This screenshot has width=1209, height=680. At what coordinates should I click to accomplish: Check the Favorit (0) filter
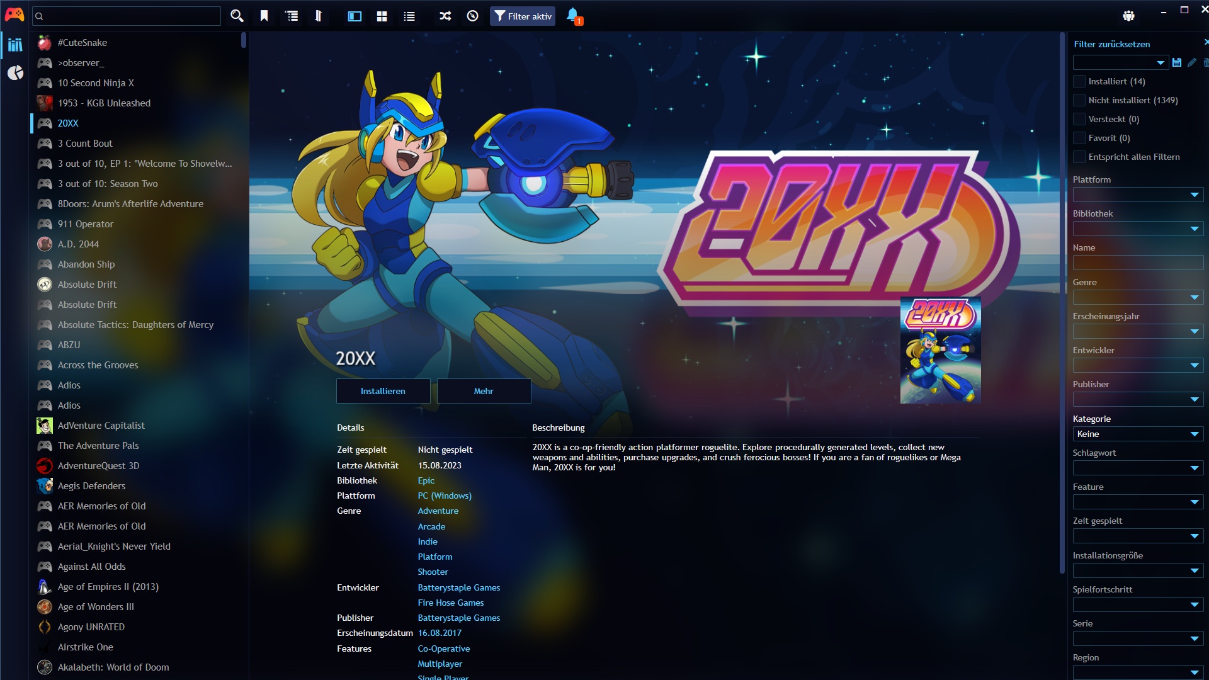coord(1079,138)
